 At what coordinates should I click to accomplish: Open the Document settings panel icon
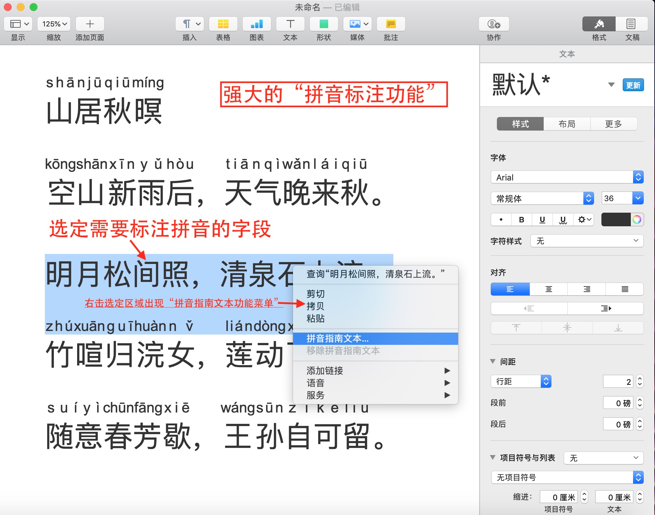tap(631, 24)
